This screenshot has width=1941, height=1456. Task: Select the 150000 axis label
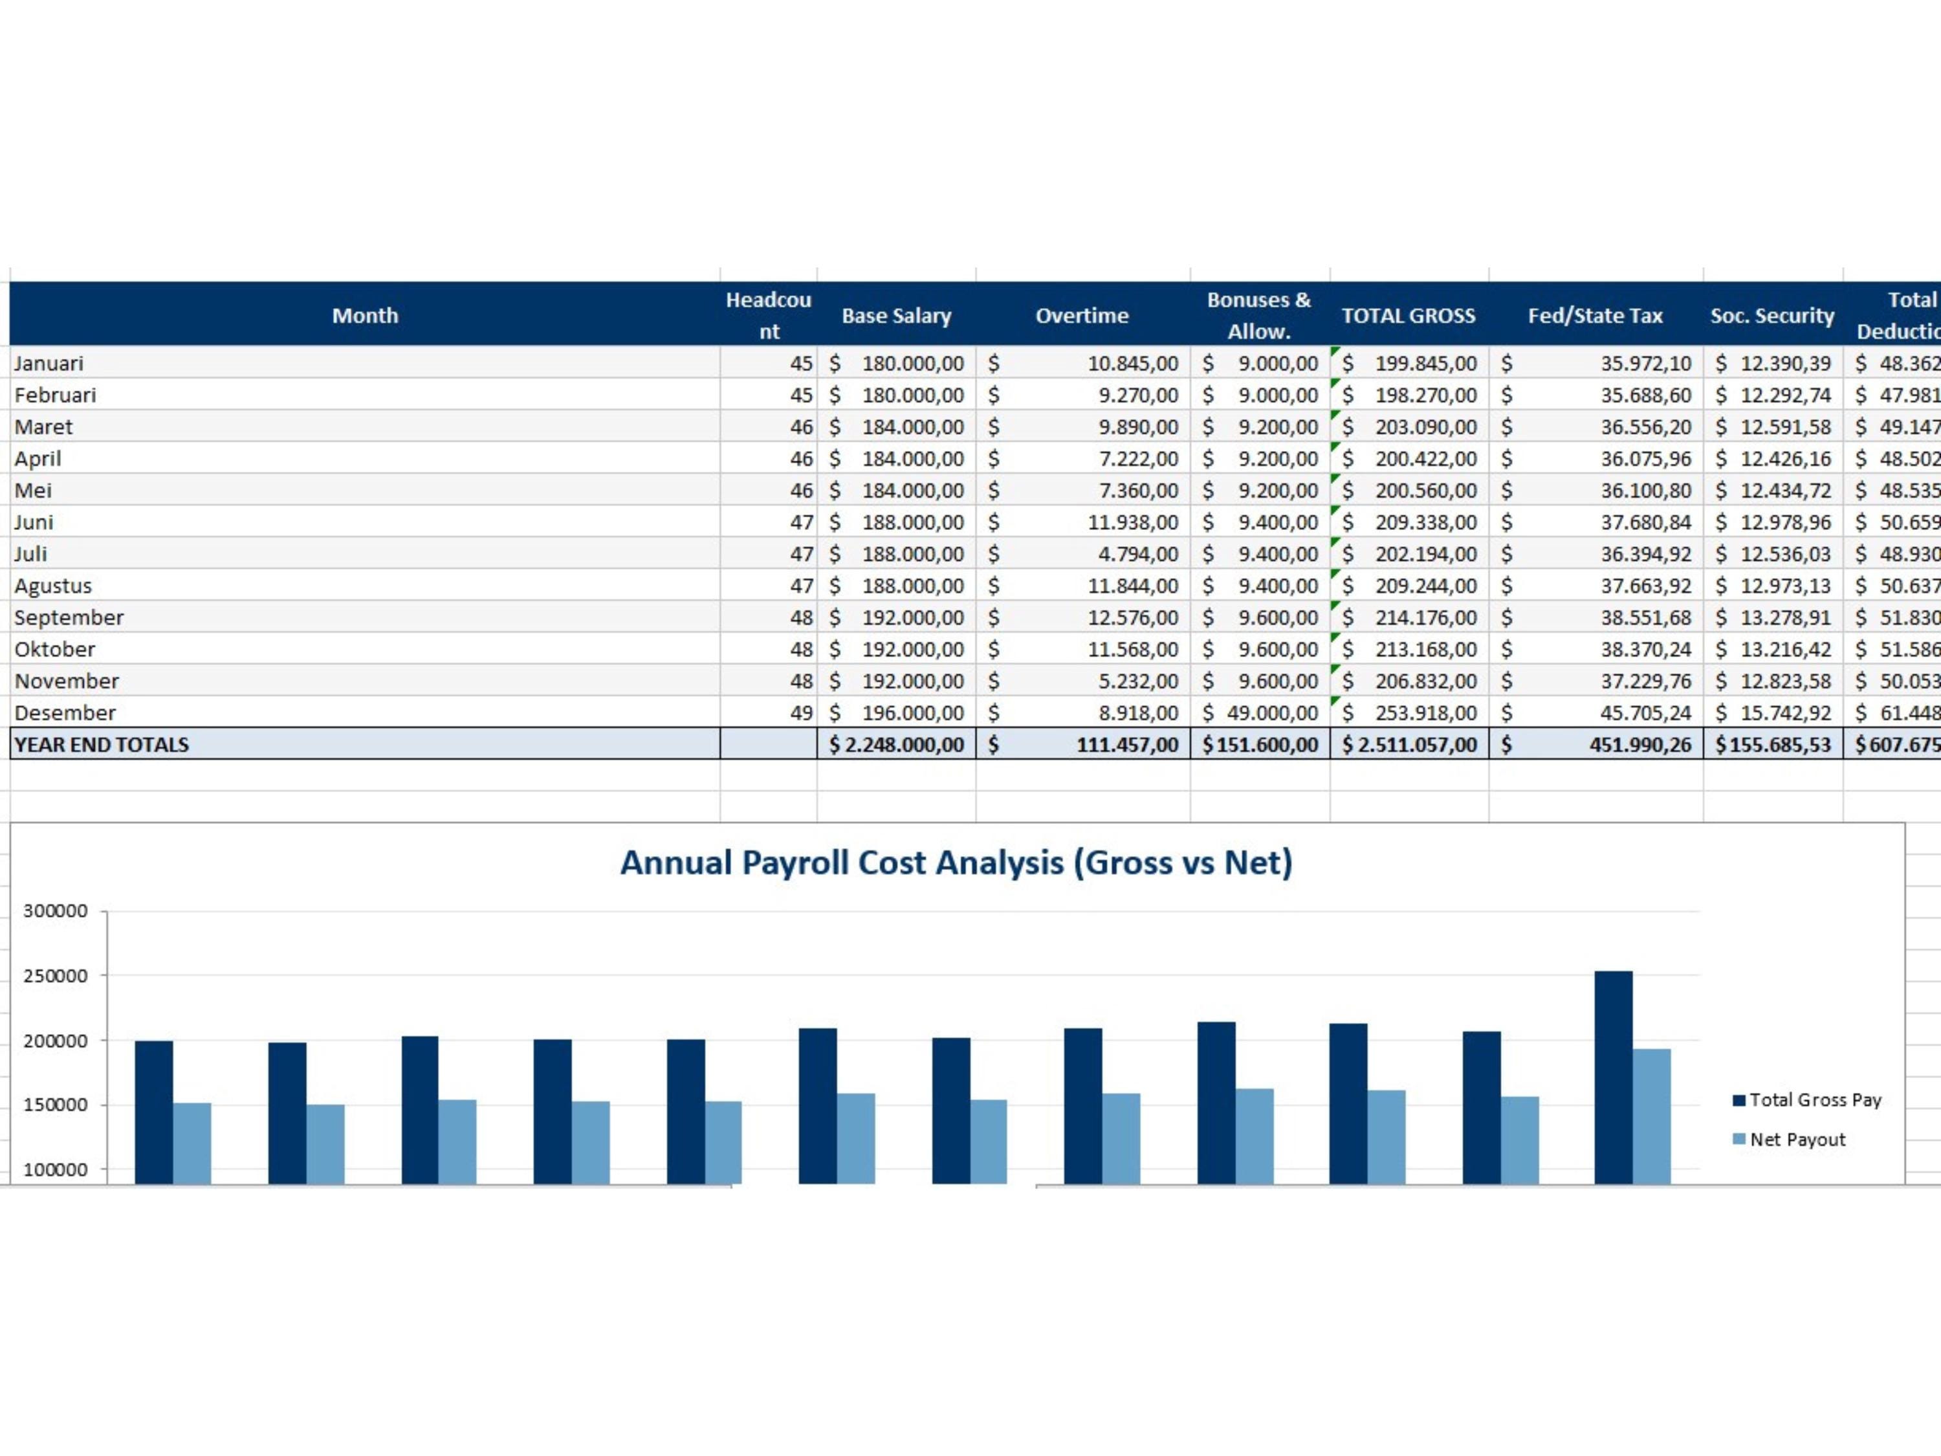[55, 1105]
